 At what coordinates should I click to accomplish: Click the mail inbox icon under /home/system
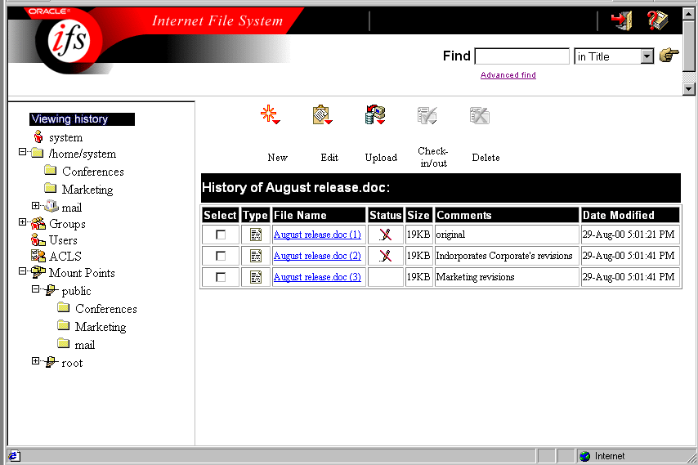51,206
